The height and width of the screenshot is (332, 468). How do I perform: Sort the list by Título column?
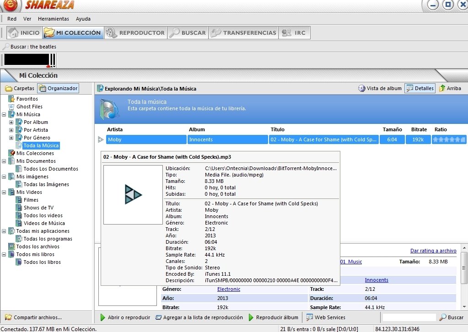[x=278, y=129]
